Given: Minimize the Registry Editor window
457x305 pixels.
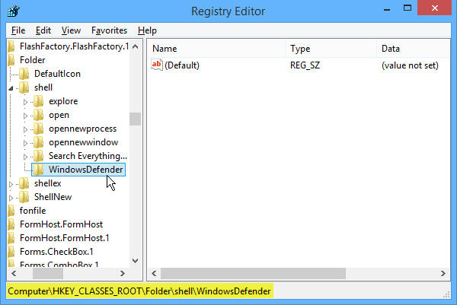Looking at the screenshot, I should [387, 9].
